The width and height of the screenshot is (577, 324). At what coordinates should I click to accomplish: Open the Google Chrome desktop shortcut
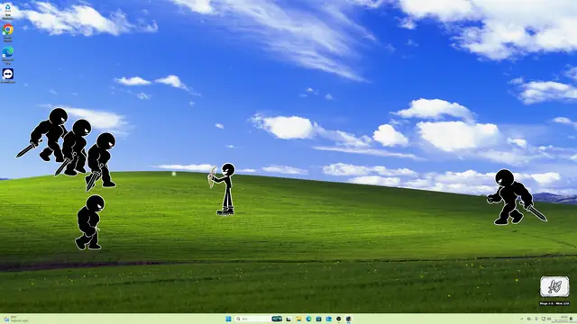coord(8,32)
